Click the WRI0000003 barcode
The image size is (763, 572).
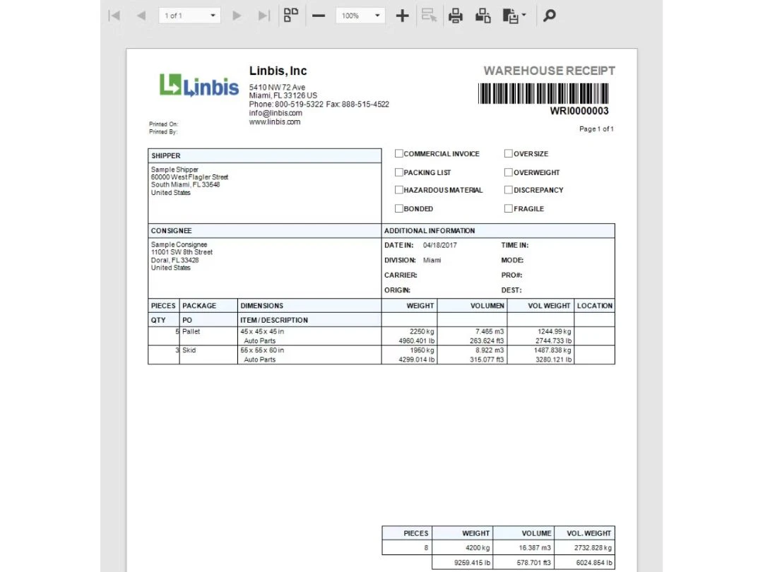click(x=543, y=92)
